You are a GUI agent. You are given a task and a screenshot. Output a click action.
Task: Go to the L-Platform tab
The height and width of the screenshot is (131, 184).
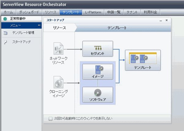pos(93,12)
